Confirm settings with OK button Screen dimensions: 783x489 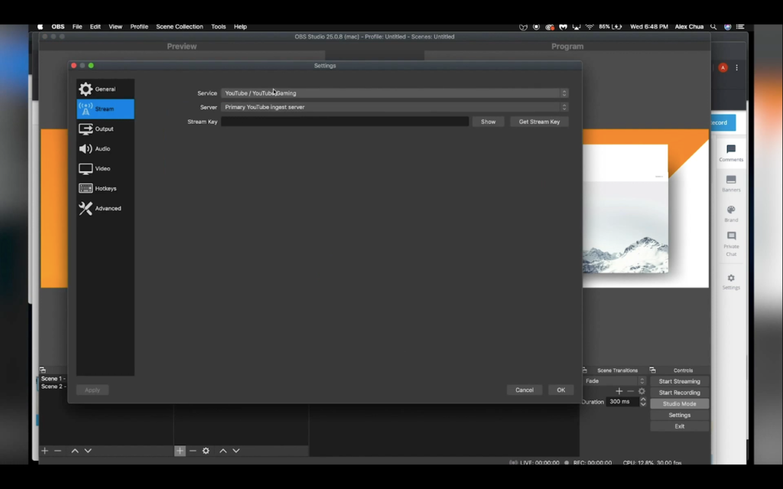[560, 390]
